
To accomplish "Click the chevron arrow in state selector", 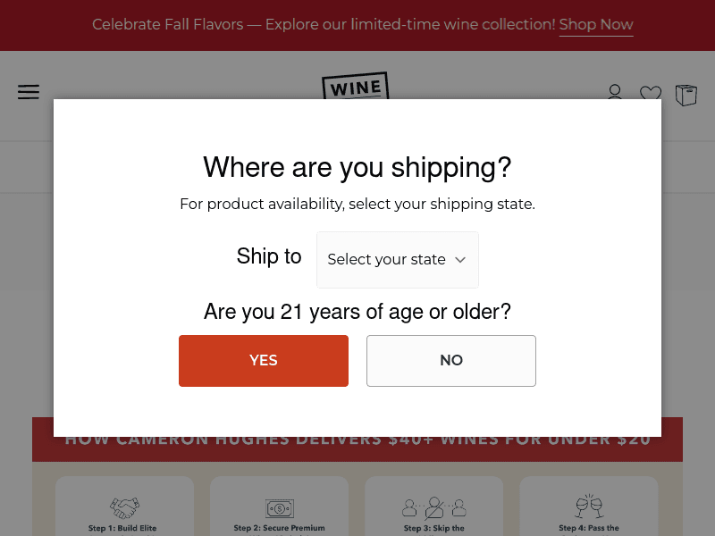I will [460, 260].
